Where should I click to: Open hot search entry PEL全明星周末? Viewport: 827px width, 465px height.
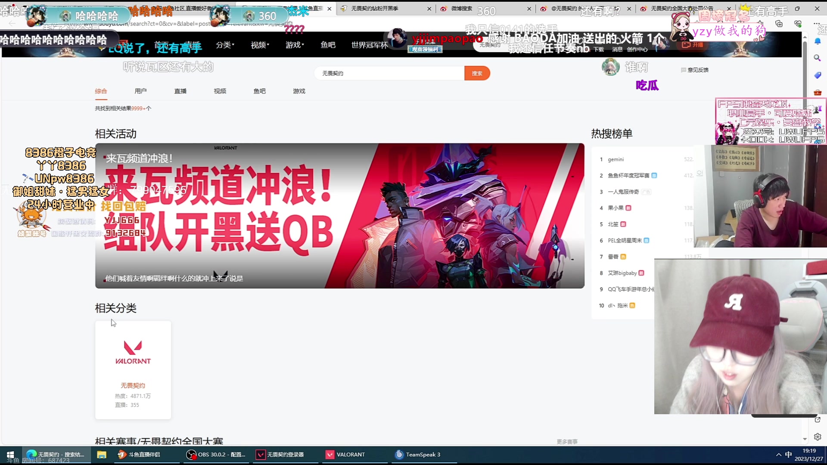coord(625,241)
